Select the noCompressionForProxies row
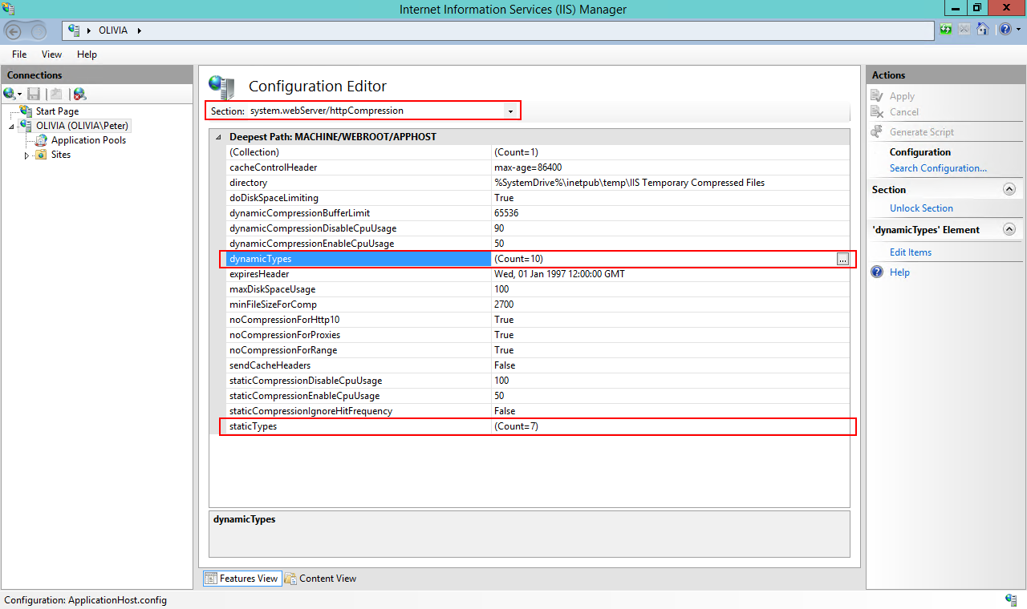The height and width of the screenshot is (609, 1027). coord(538,335)
